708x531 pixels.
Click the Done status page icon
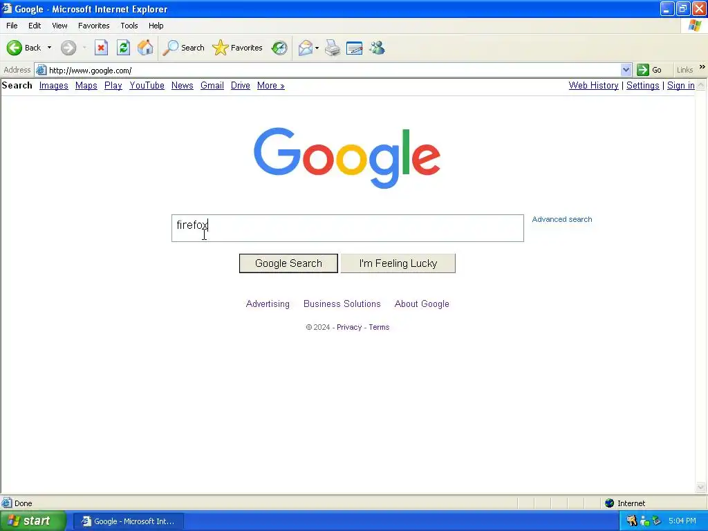click(x=7, y=503)
